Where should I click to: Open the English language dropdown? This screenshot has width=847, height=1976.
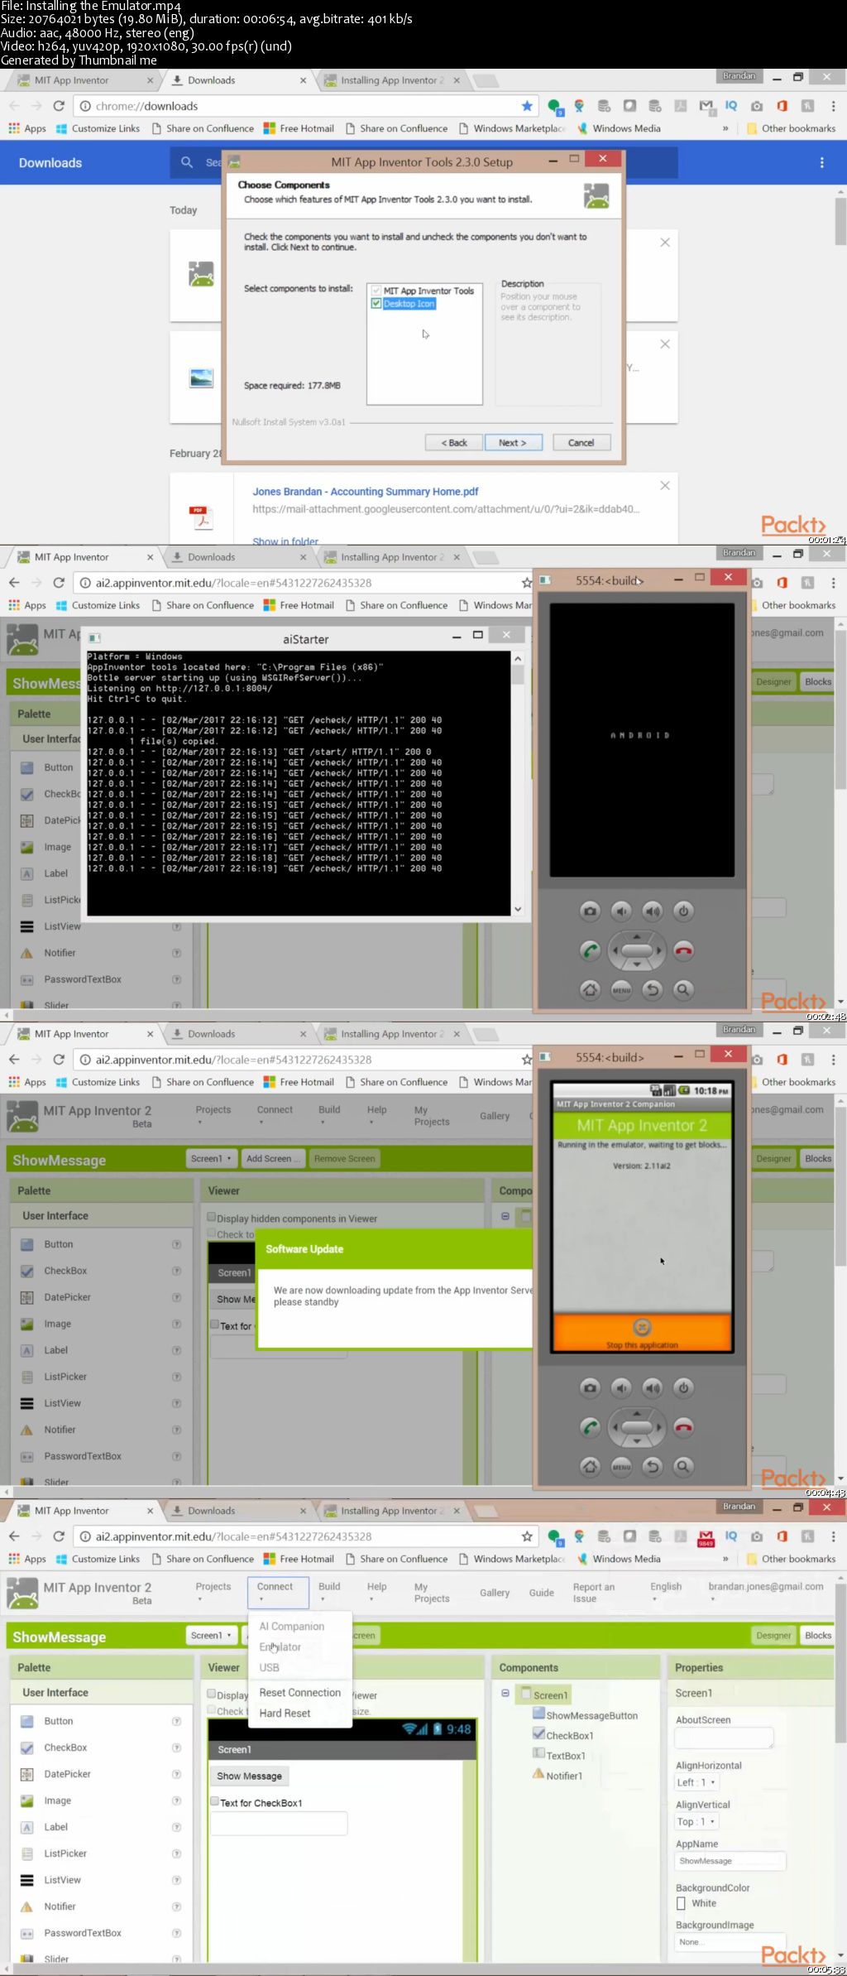point(666,1591)
